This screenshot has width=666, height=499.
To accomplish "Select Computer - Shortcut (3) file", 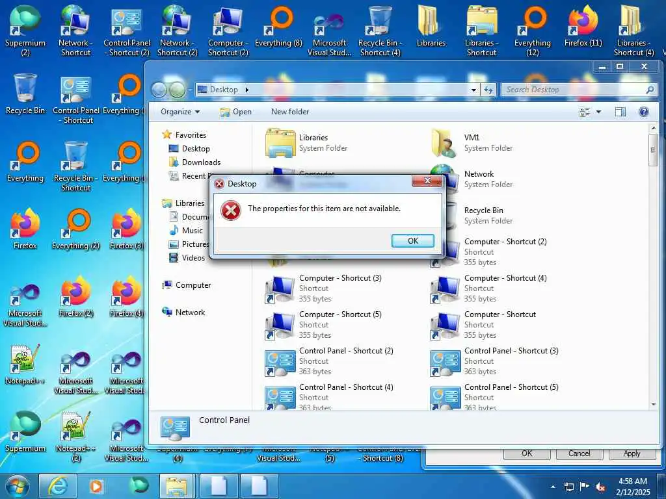I will (x=324, y=288).
